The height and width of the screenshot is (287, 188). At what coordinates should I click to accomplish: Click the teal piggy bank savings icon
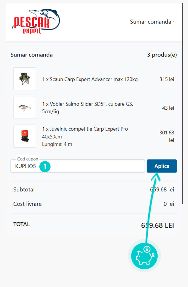point(144,256)
